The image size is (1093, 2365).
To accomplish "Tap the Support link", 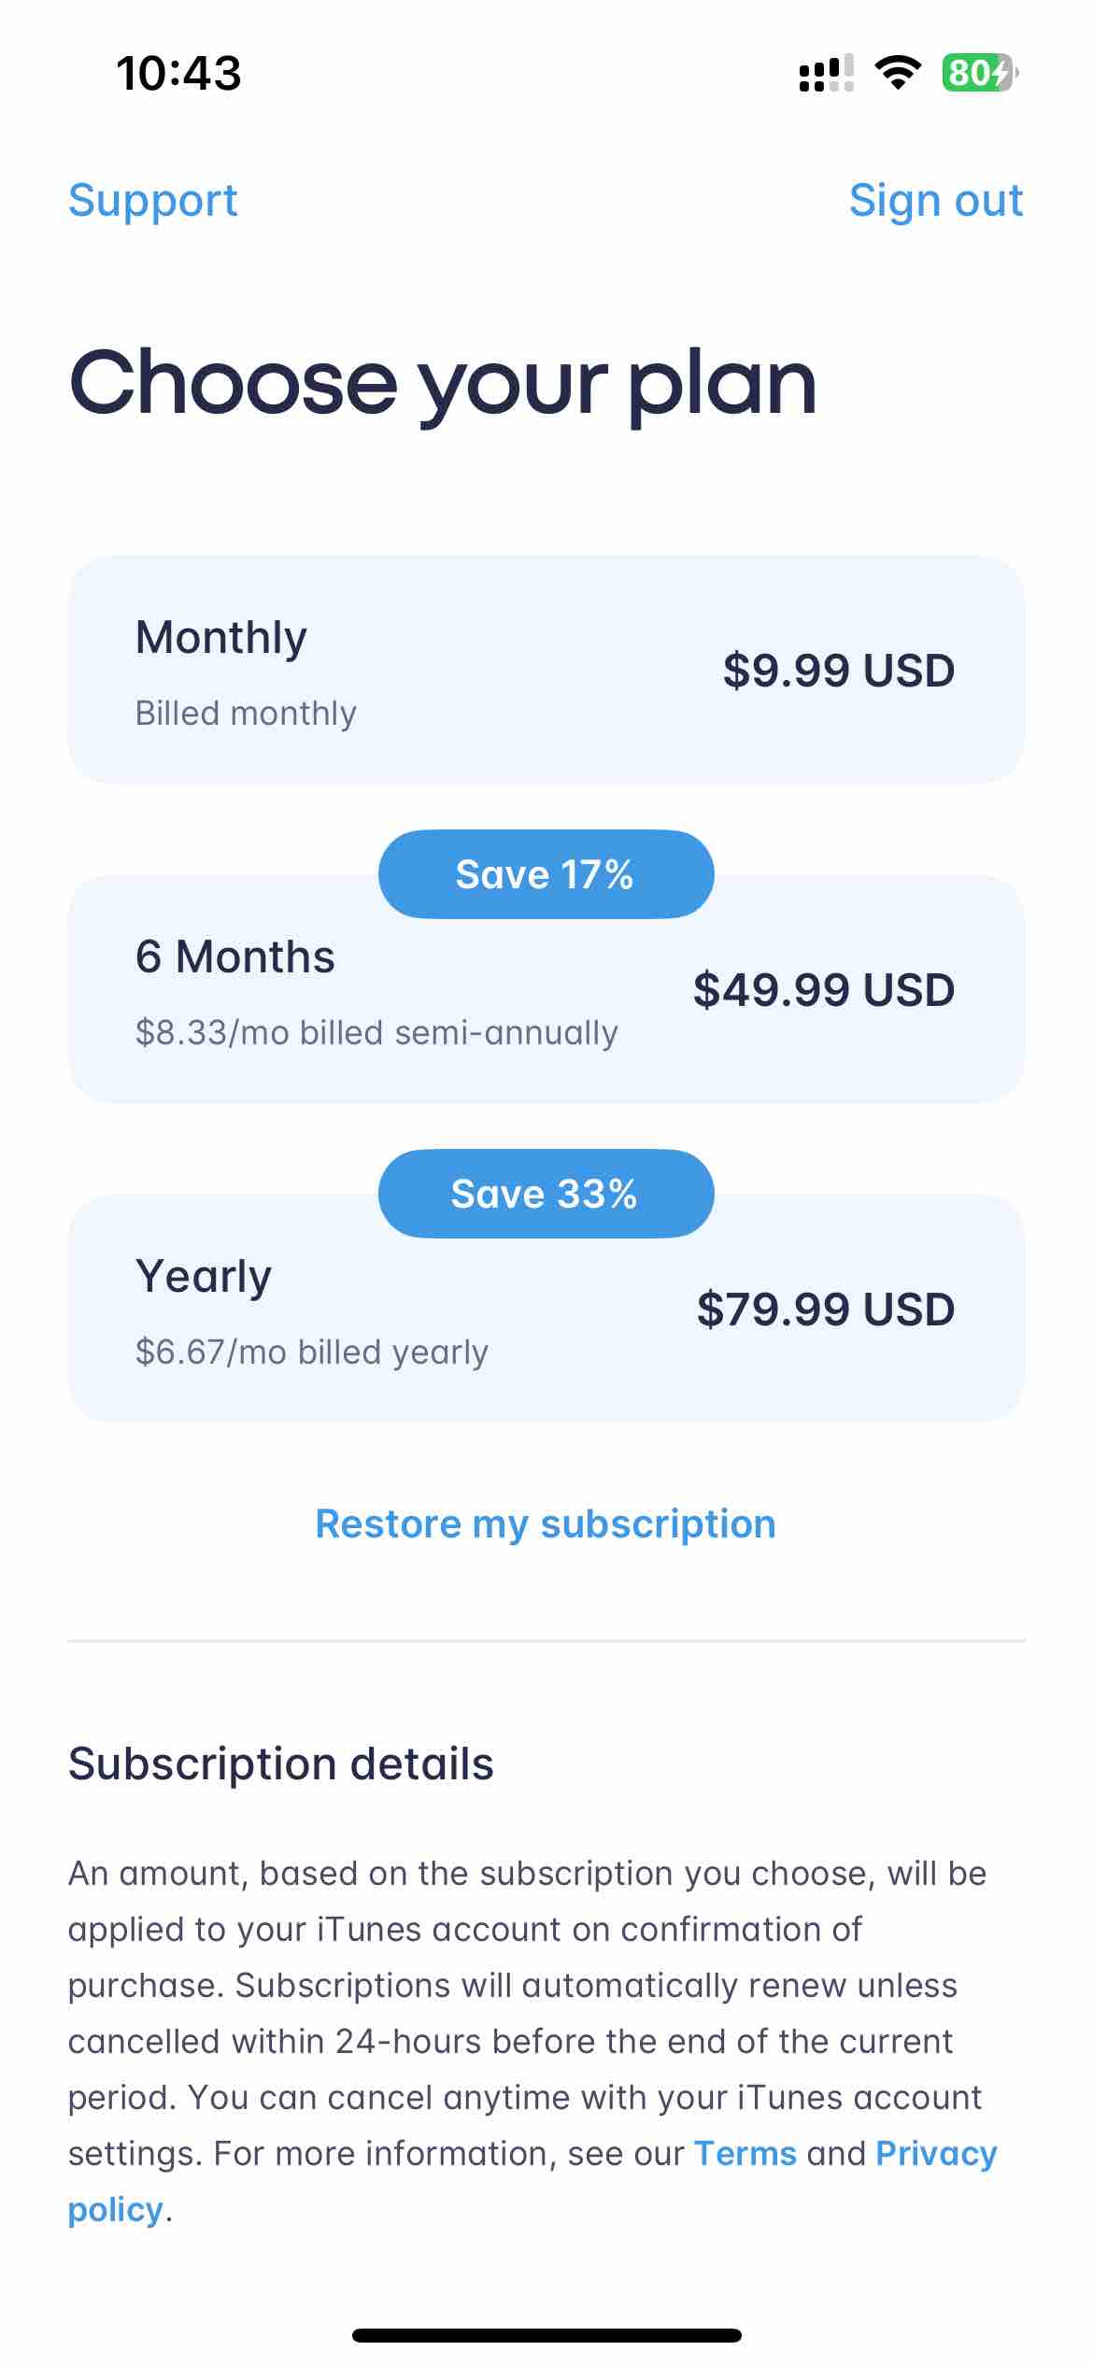I will pyautogui.click(x=153, y=201).
